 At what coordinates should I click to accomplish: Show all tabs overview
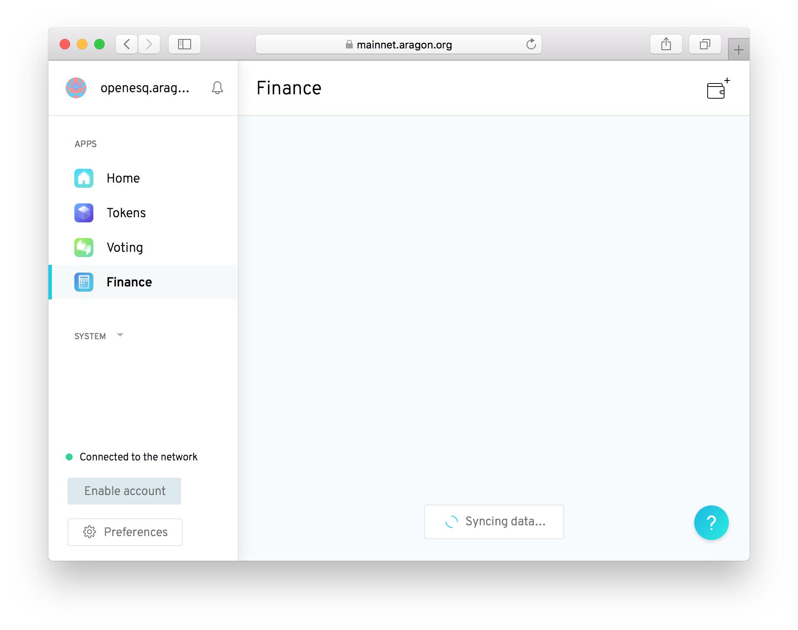(x=705, y=44)
